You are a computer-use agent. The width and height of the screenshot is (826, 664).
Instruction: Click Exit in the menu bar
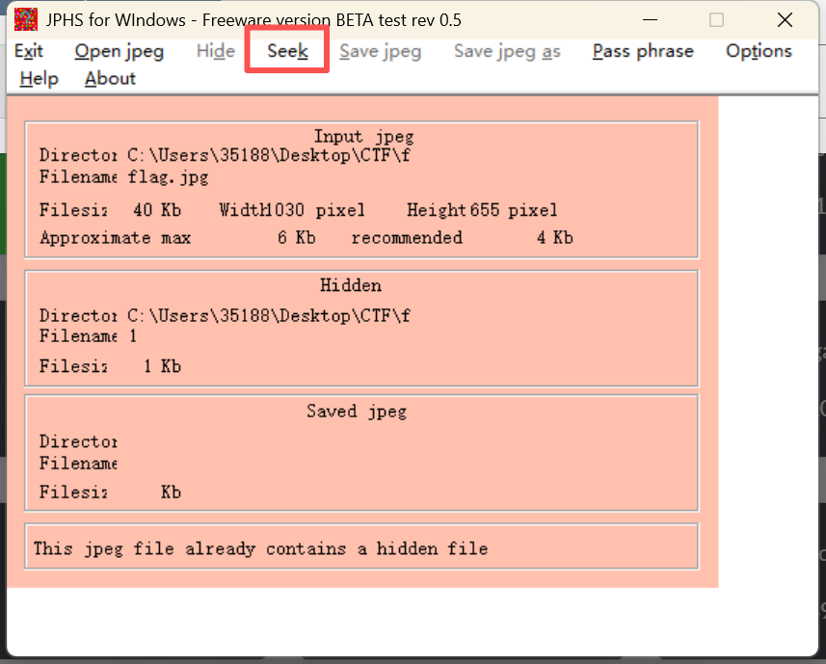coord(29,51)
